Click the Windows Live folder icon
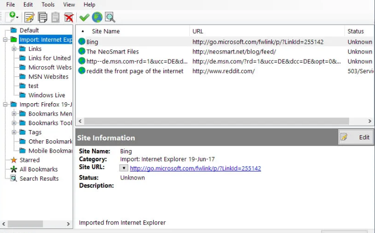The height and width of the screenshot is (233, 375). 22,95
